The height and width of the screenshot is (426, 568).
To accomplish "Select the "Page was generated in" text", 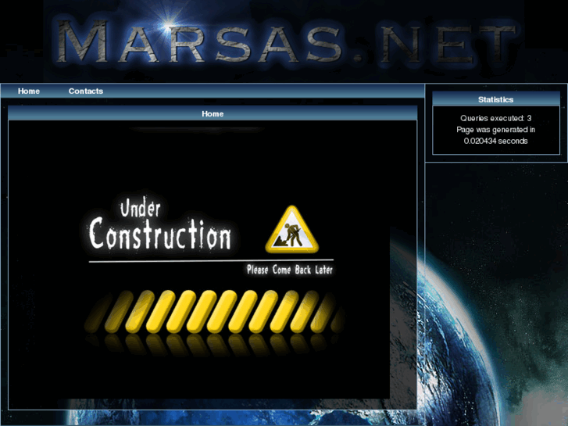I will pyautogui.click(x=496, y=130).
